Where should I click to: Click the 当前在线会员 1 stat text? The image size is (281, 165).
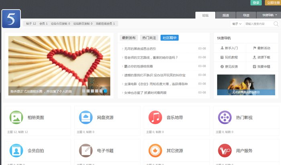click(x=105, y=24)
